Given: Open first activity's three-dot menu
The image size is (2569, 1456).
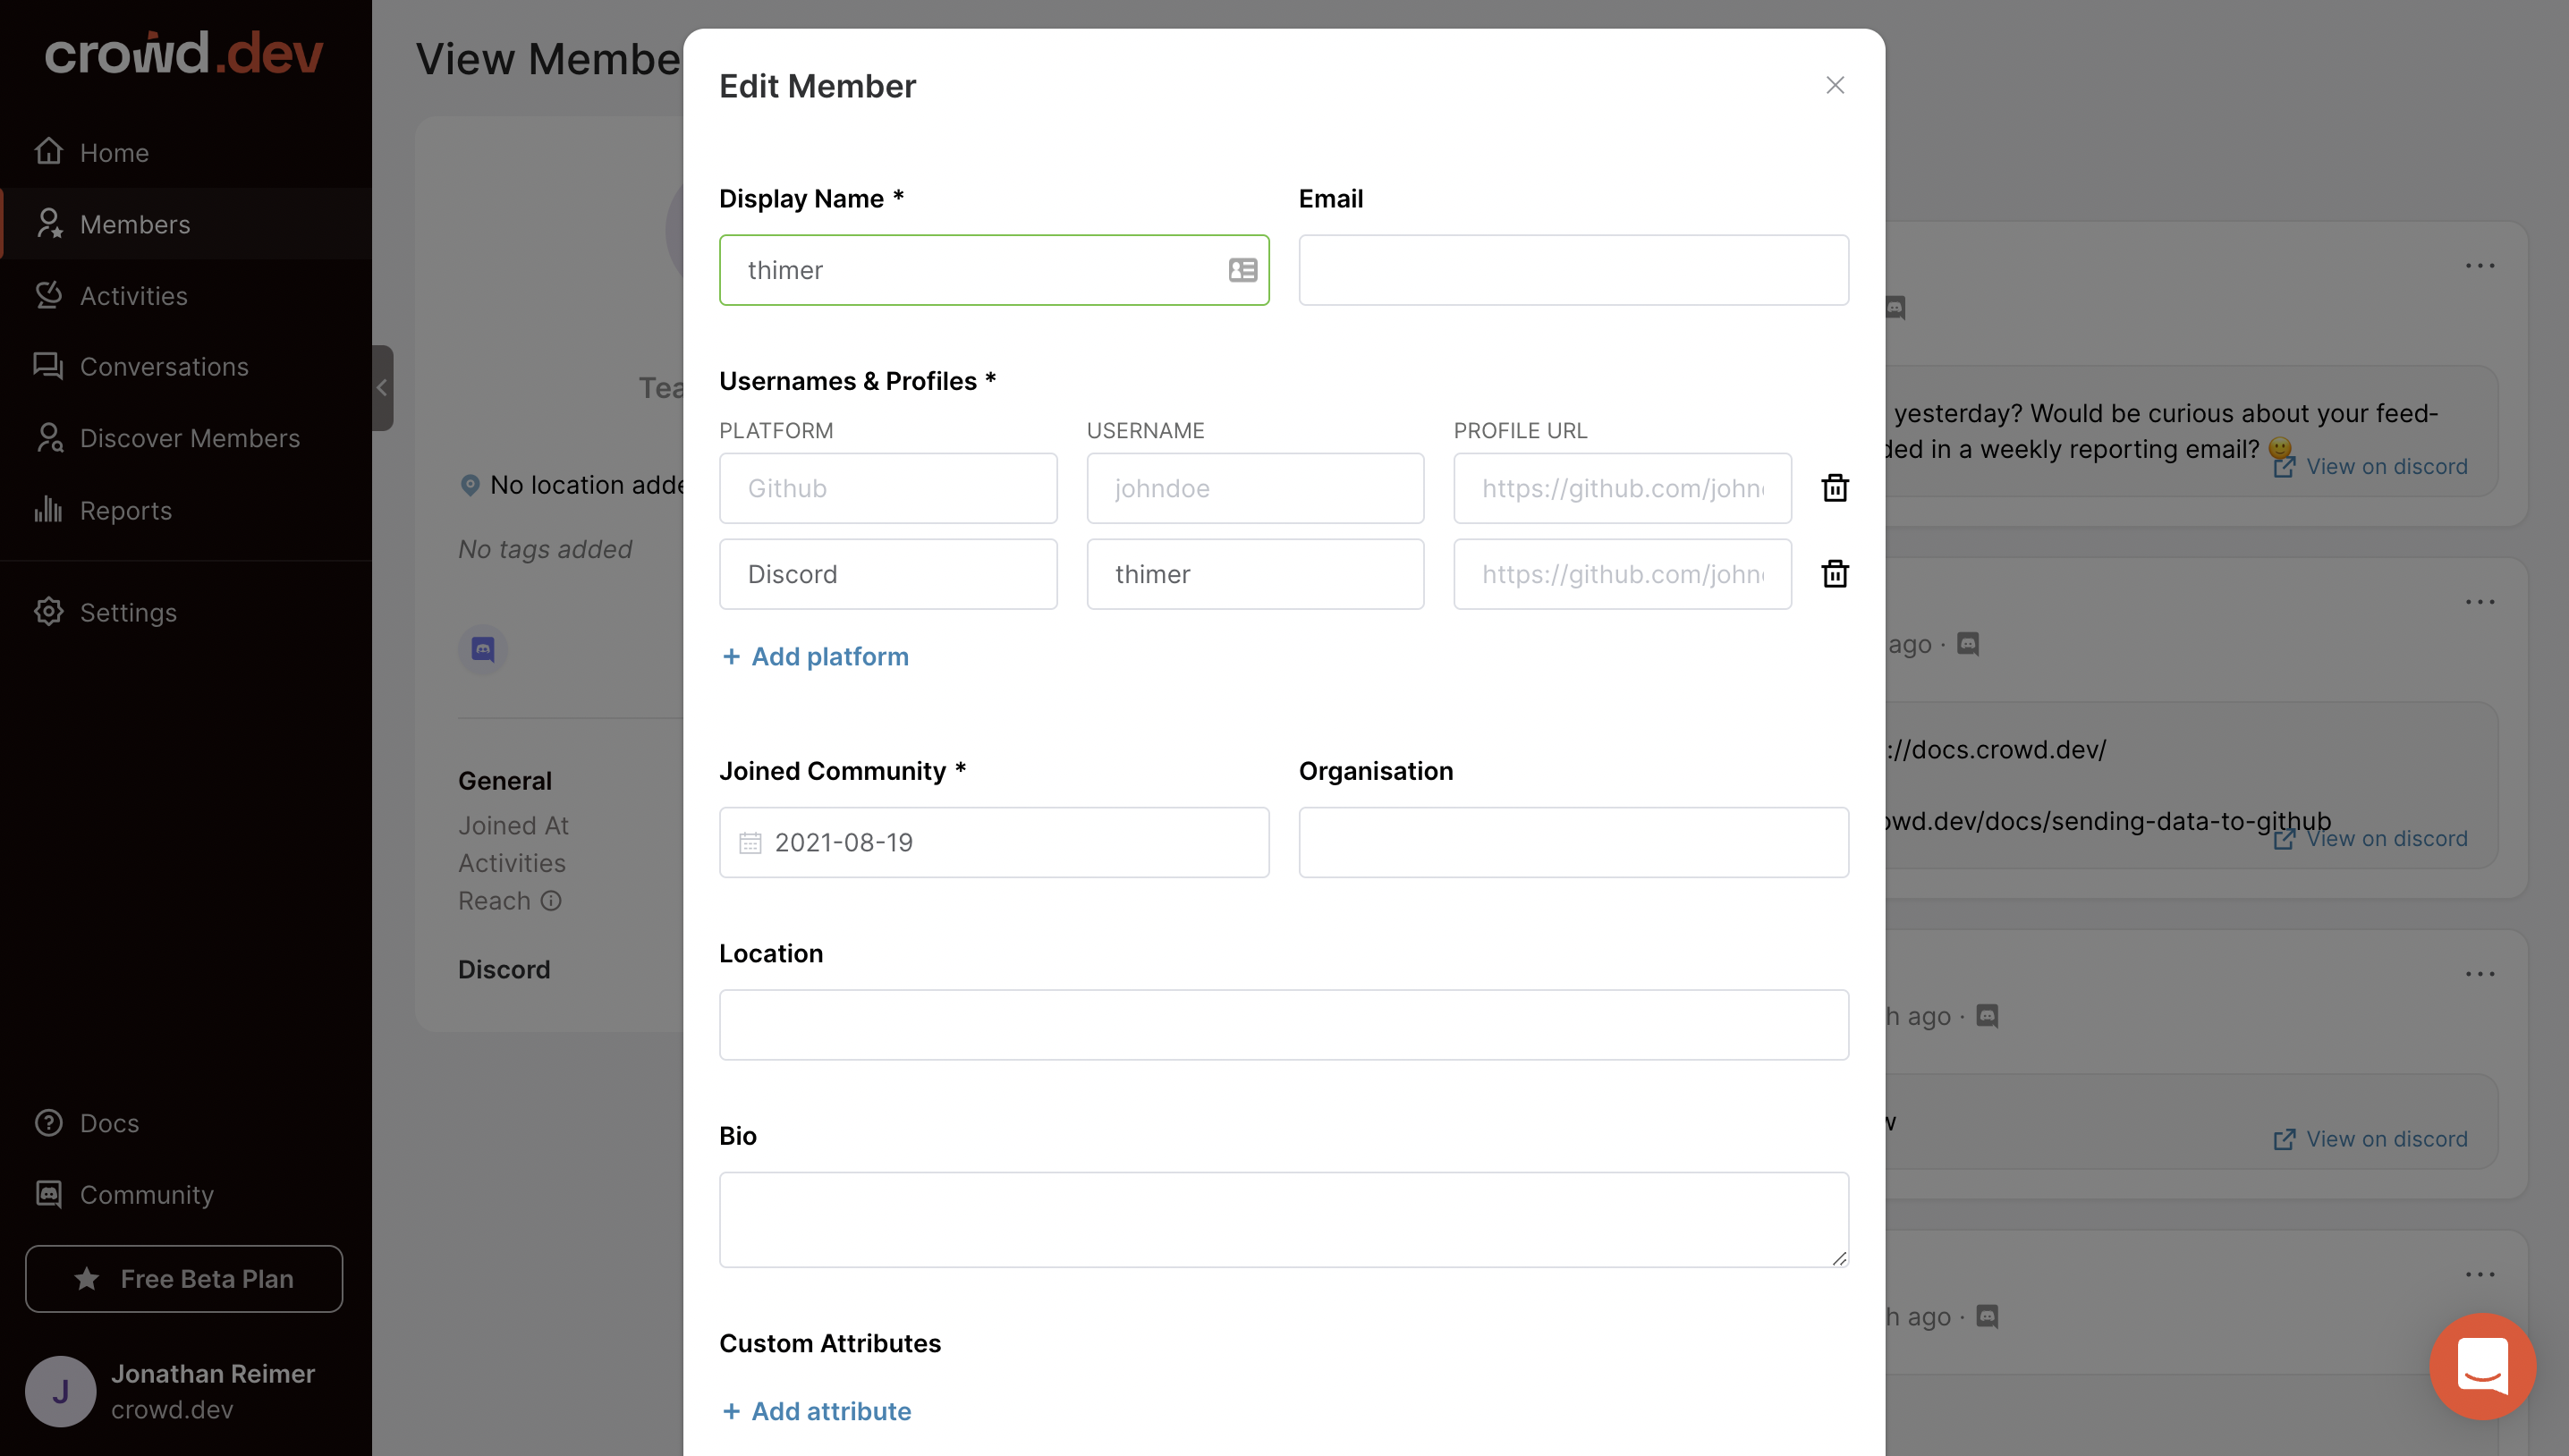Looking at the screenshot, I should point(2480,266).
